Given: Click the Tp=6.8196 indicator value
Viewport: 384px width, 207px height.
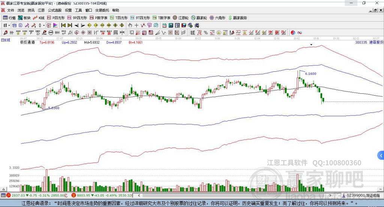Looking at the screenshot, I should coord(47,43).
